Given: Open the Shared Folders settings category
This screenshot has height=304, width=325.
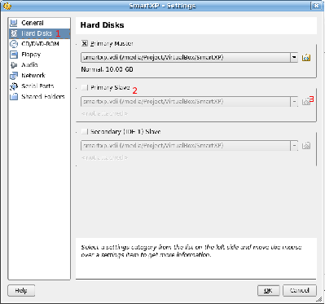Looking at the screenshot, I should 39,97.
